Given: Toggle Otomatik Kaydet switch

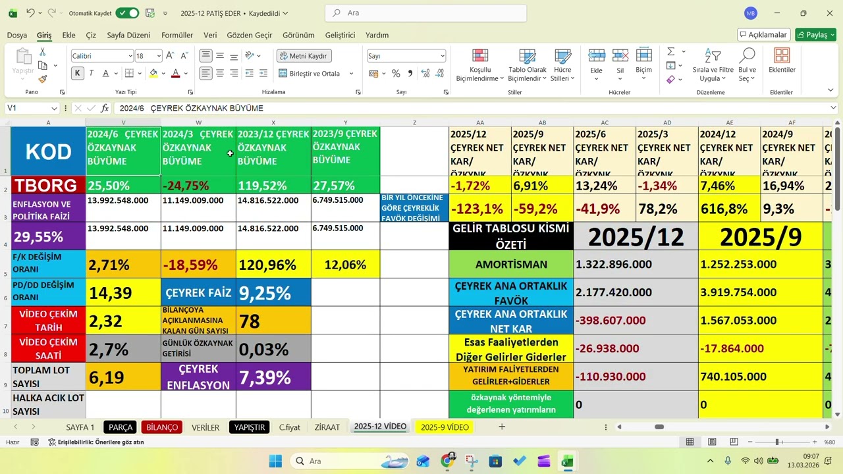Looking at the screenshot, I should tap(127, 13).
